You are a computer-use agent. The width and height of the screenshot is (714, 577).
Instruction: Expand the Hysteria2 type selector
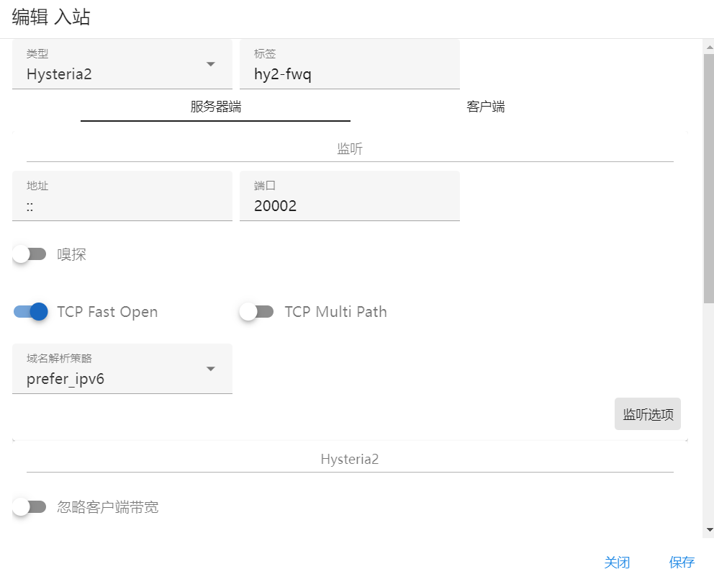pos(122,64)
